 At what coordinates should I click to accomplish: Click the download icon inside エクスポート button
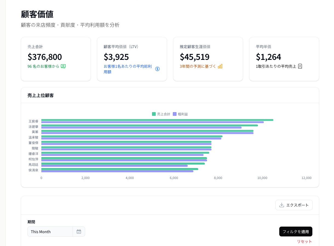(282, 205)
